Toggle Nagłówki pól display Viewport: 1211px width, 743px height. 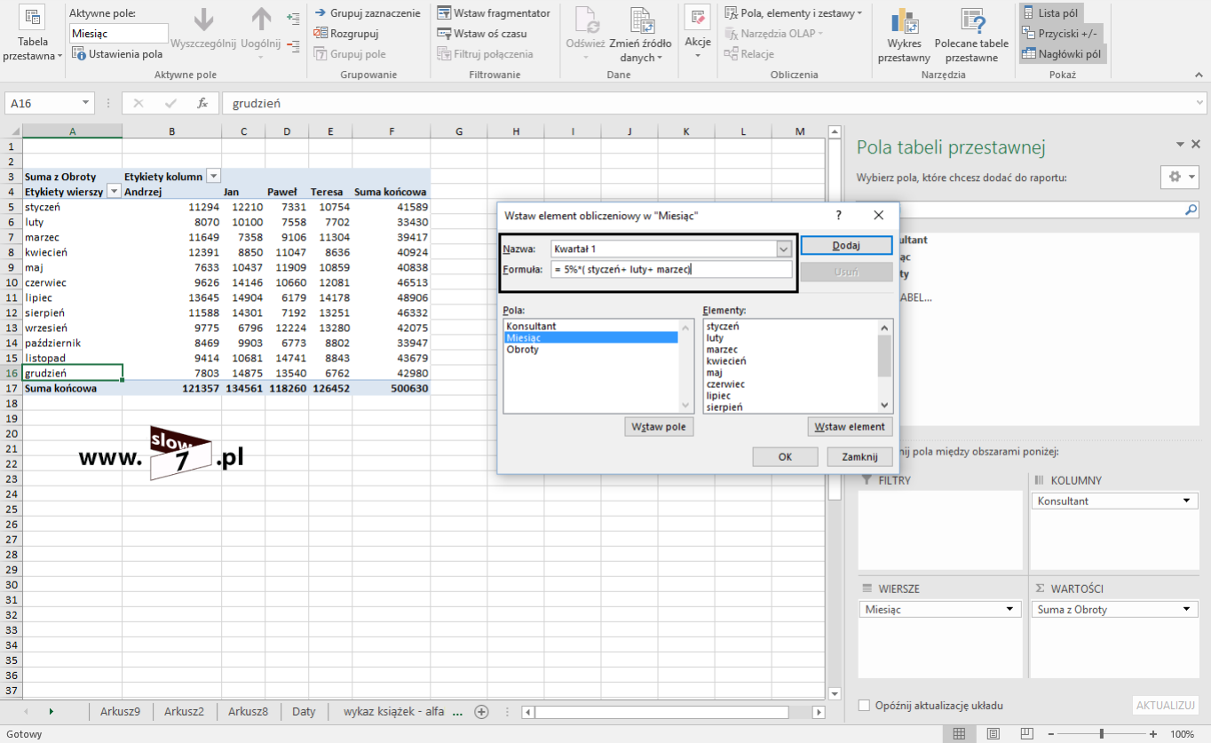click(x=1062, y=54)
